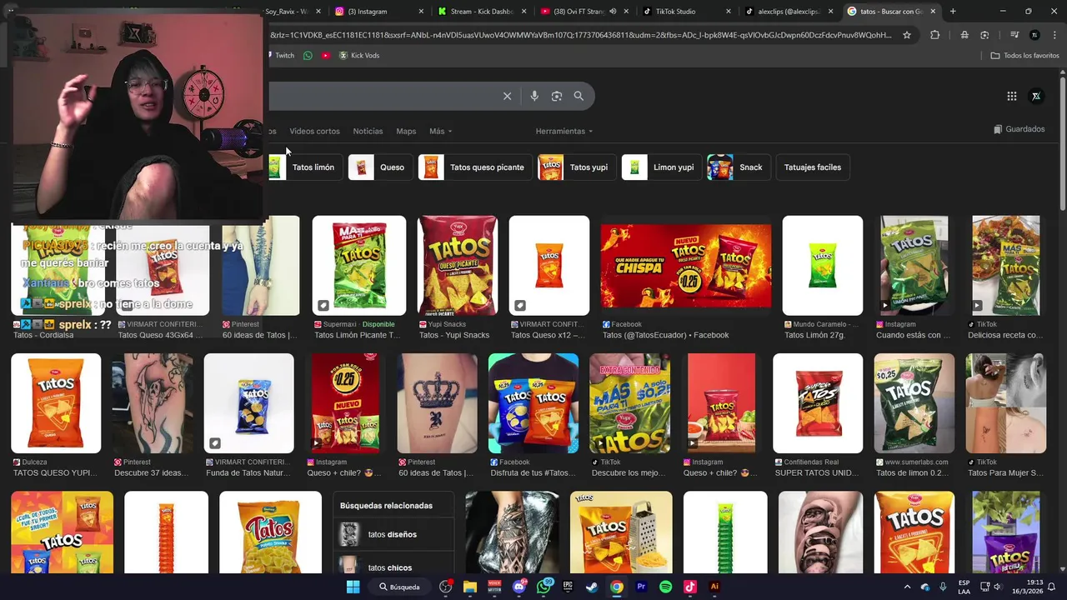
Task: Open the Windows Start menu
Action: click(353, 587)
